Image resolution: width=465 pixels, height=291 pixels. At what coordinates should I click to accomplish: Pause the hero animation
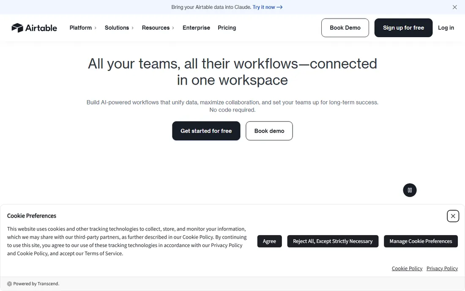410,190
